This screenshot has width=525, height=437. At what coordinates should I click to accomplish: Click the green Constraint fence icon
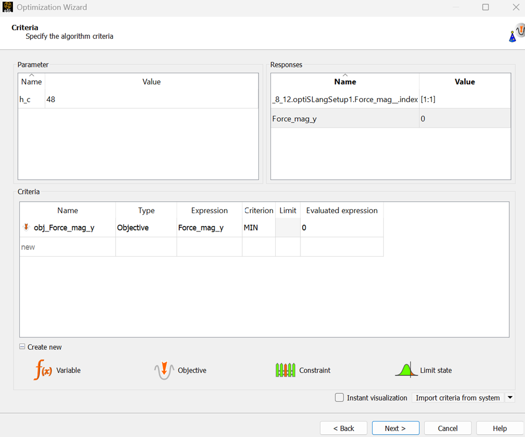pyautogui.click(x=285, y=370)
